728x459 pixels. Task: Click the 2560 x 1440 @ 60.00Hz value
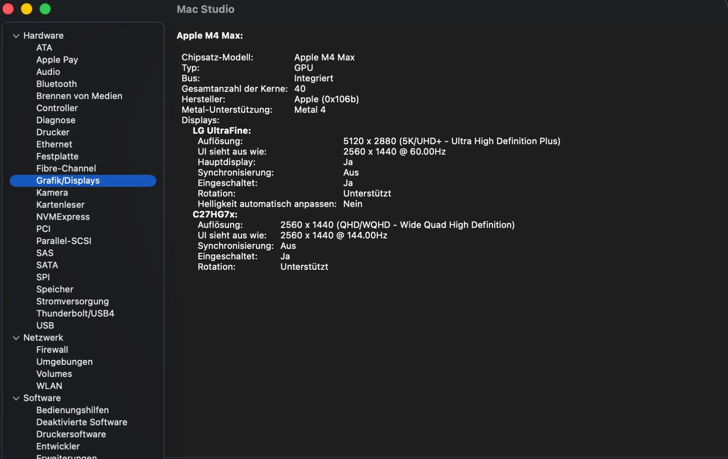point(394,152)
